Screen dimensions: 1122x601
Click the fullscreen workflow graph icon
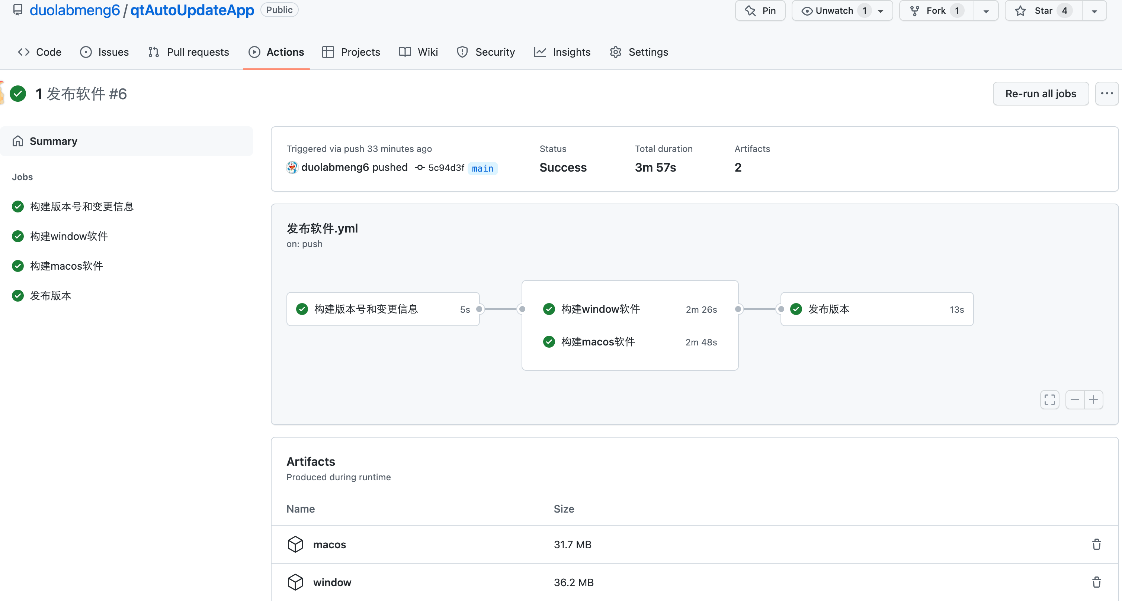click(x=1050, y=400)
